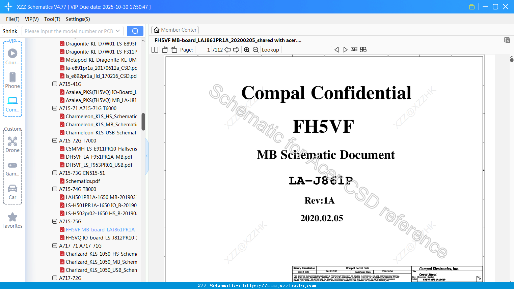Collapse the A717-71 A717-71G node

pyautogui.click(x=55, y=246)
